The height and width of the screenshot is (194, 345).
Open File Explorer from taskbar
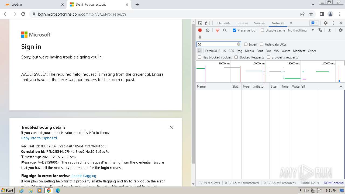coord(30,190)
